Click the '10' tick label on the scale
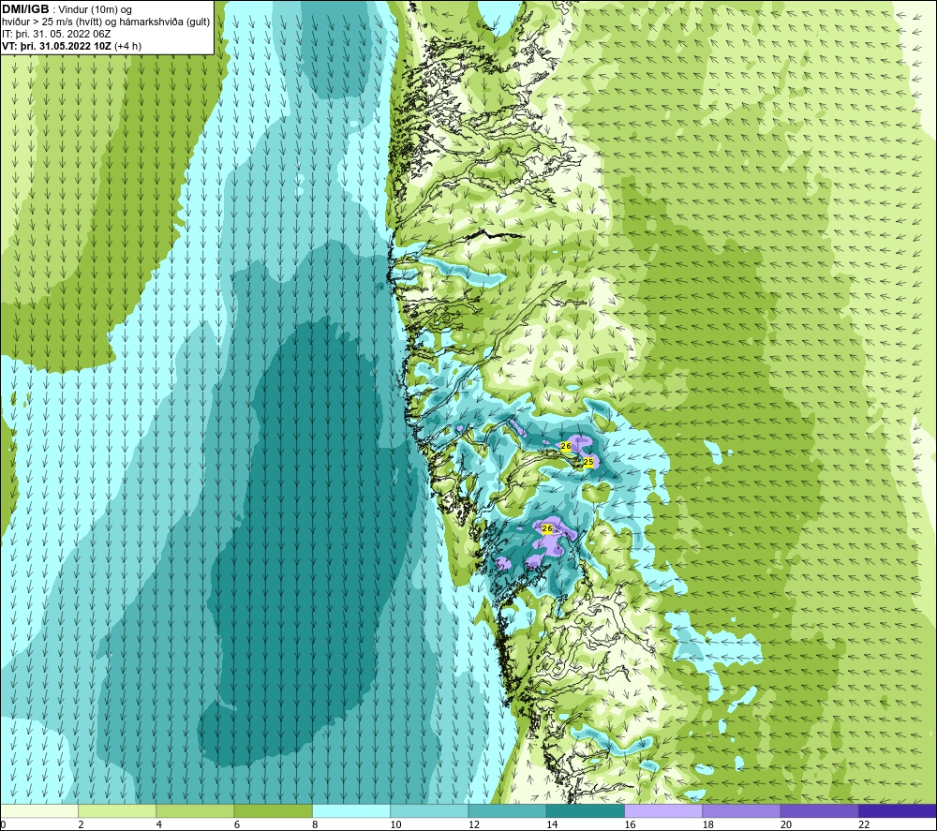The height and width of the screenshot is (831, 937). (x=395, y=824)
